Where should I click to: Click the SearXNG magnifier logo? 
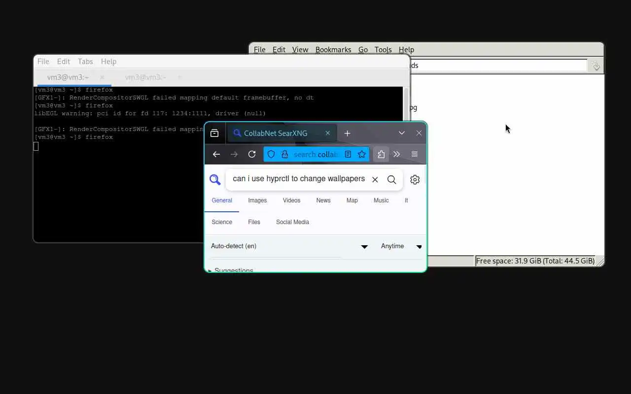[x=215, y=180]
